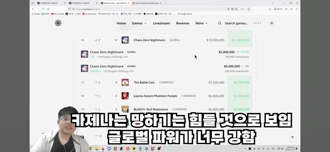
Task: Bookmark this page with the star icon
Action: (x=249, y=9)
